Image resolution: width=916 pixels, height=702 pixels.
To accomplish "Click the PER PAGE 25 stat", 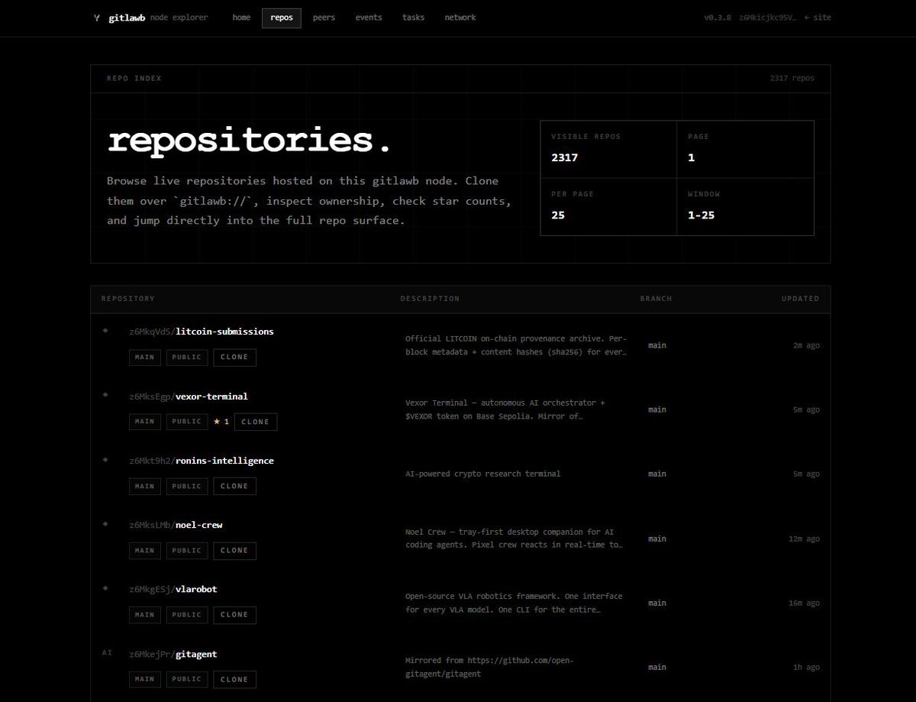I will click(x=608, y=207).
